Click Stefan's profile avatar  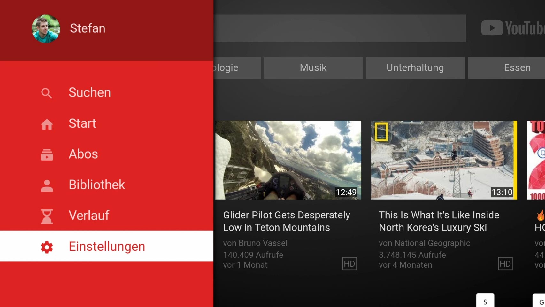click(x=46, y=29)
